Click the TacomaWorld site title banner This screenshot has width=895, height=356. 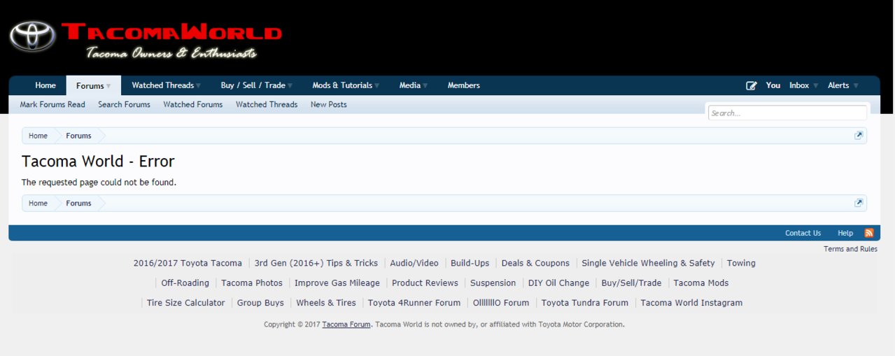[x=171, y=33]
